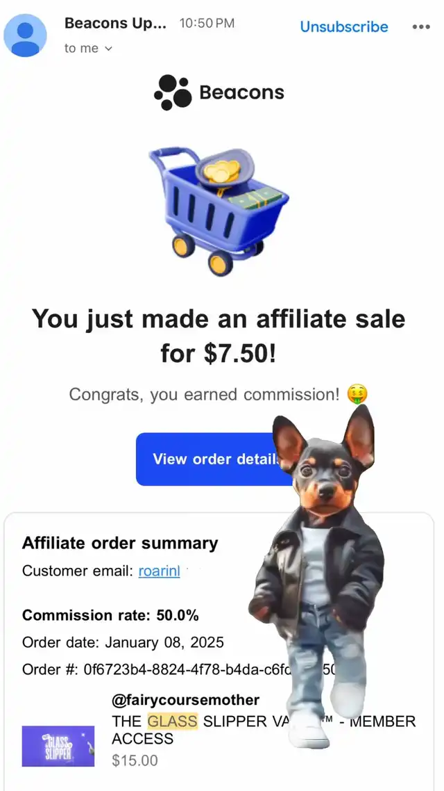Tap the 'Affiliate order summary' heading
The height and width of the screenshot is (791, 444).
(x=120, y=544)
